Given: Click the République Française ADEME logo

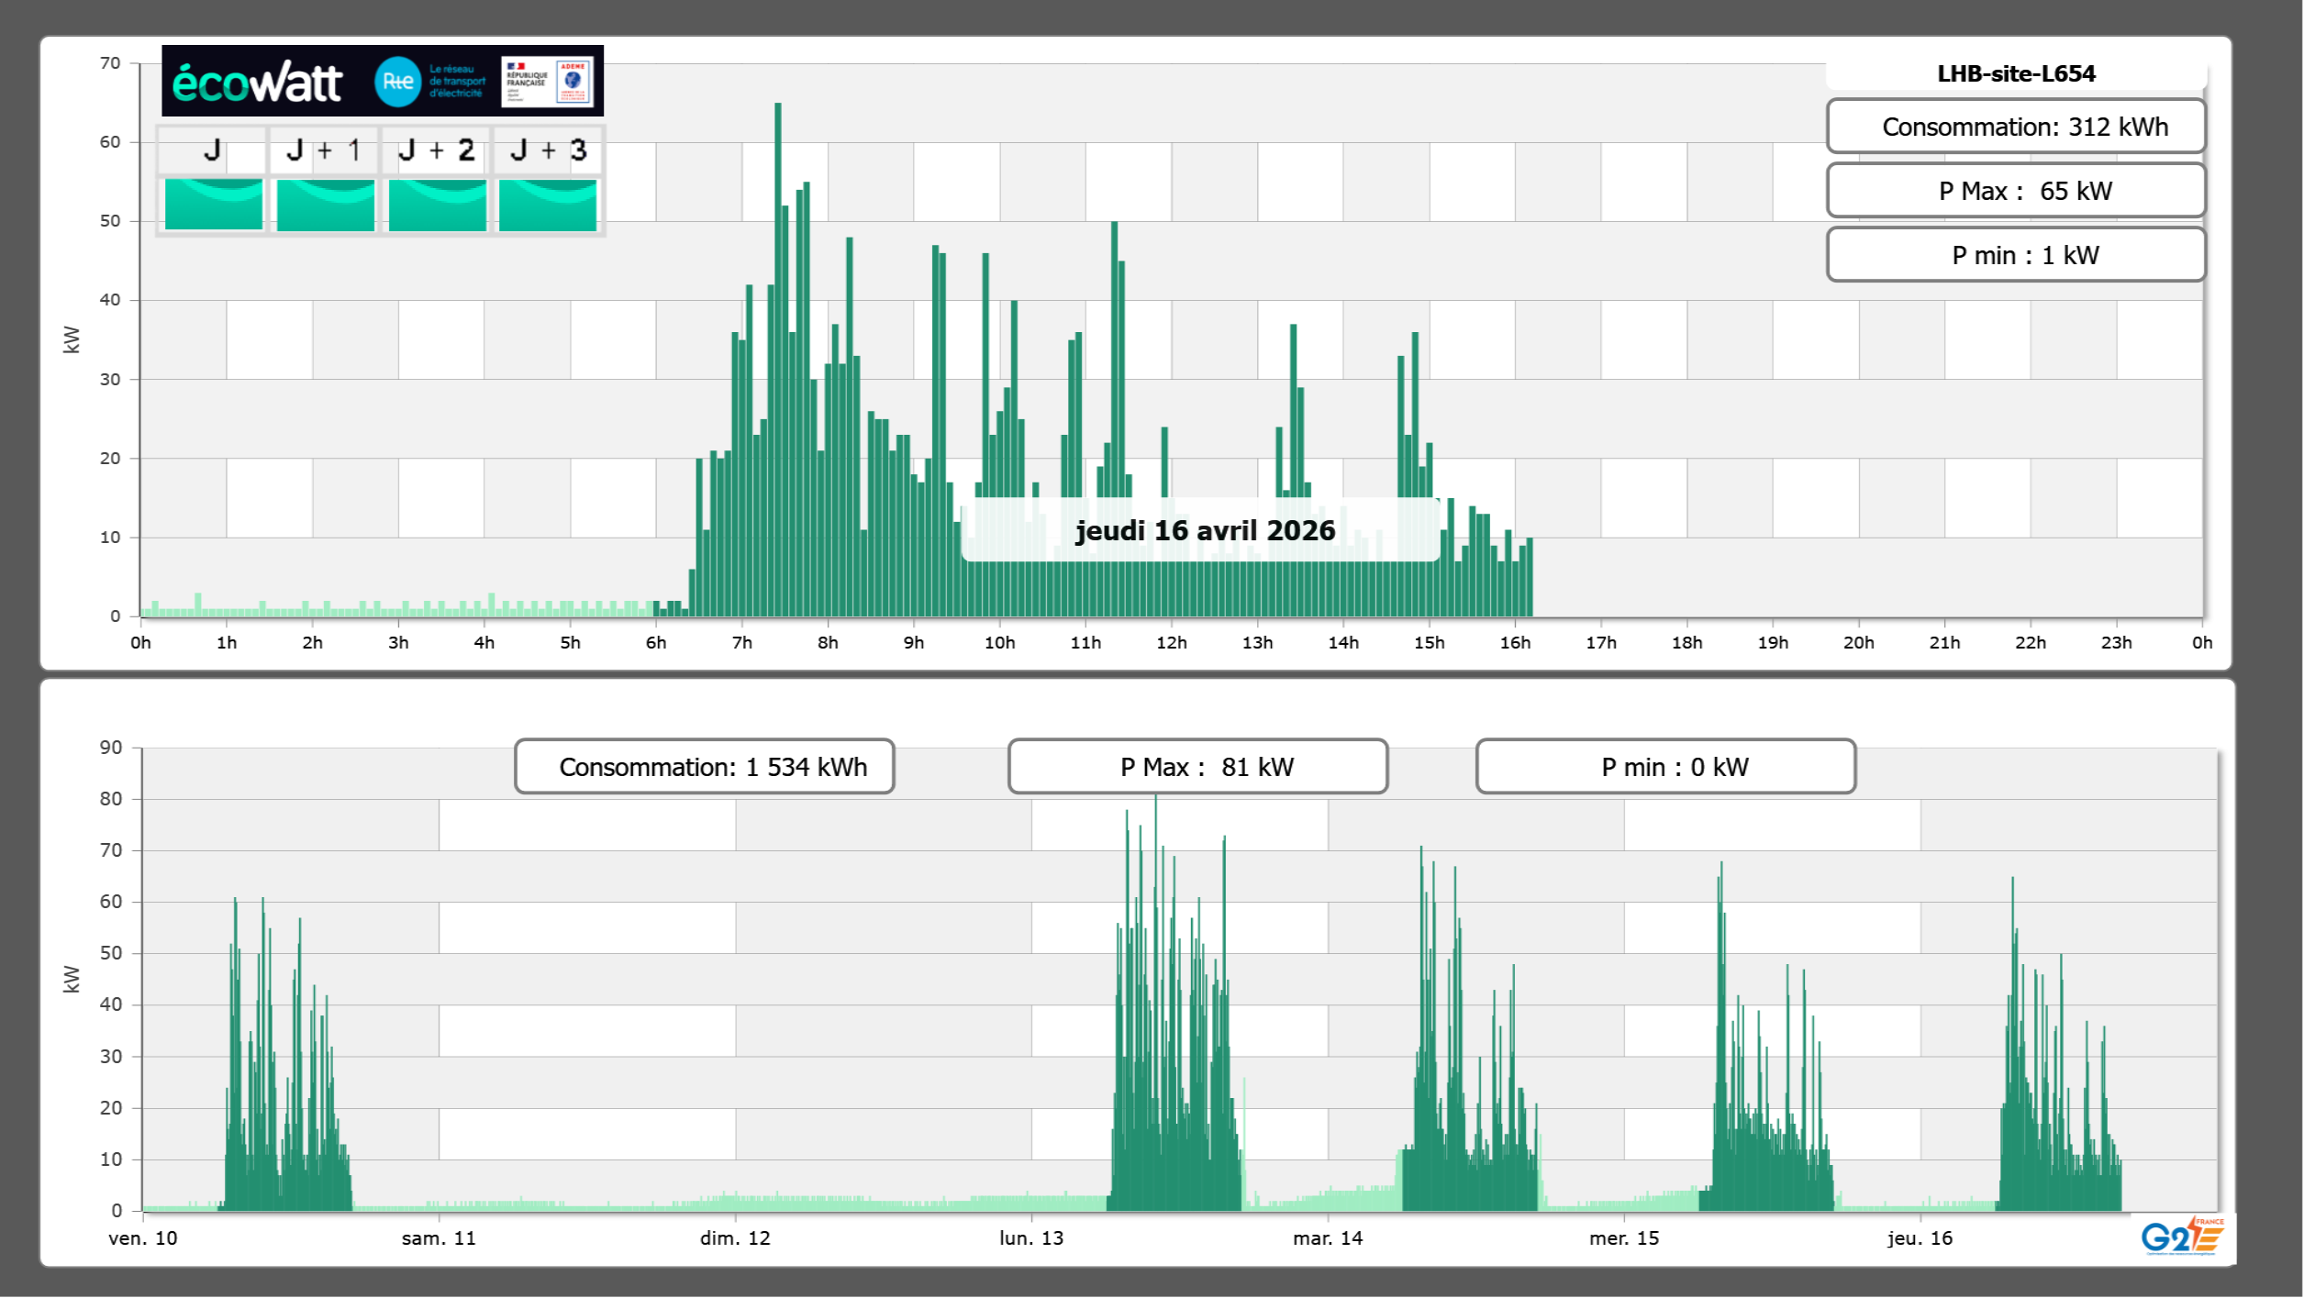Looking at the screenshot, I should (548, 81).
